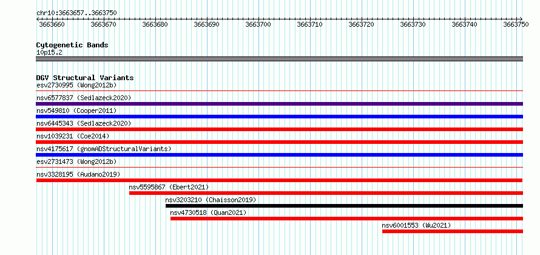Image resolution: width=540 pixels, height=255 pixels.
Task: Click the red nsv5595867 variant bar
Action: click(x=326, y=193)
